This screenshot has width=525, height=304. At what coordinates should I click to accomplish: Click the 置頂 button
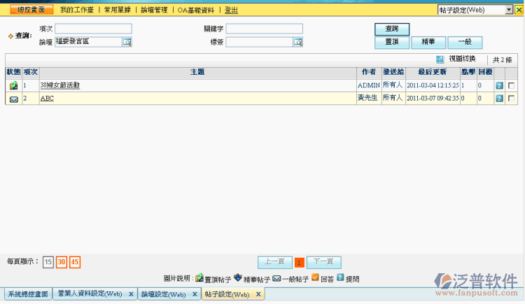coord(392,42)
